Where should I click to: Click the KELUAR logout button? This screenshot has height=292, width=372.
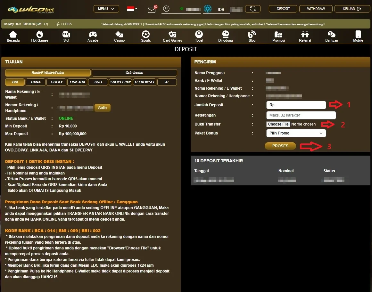click(x=352, y=9)
